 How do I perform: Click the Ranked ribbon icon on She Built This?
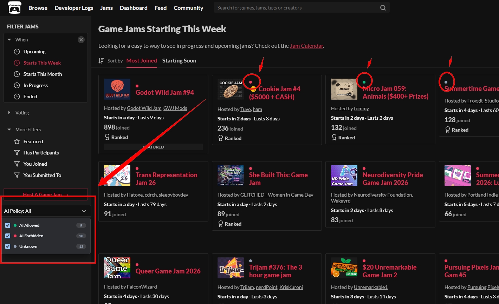point(221,224)
